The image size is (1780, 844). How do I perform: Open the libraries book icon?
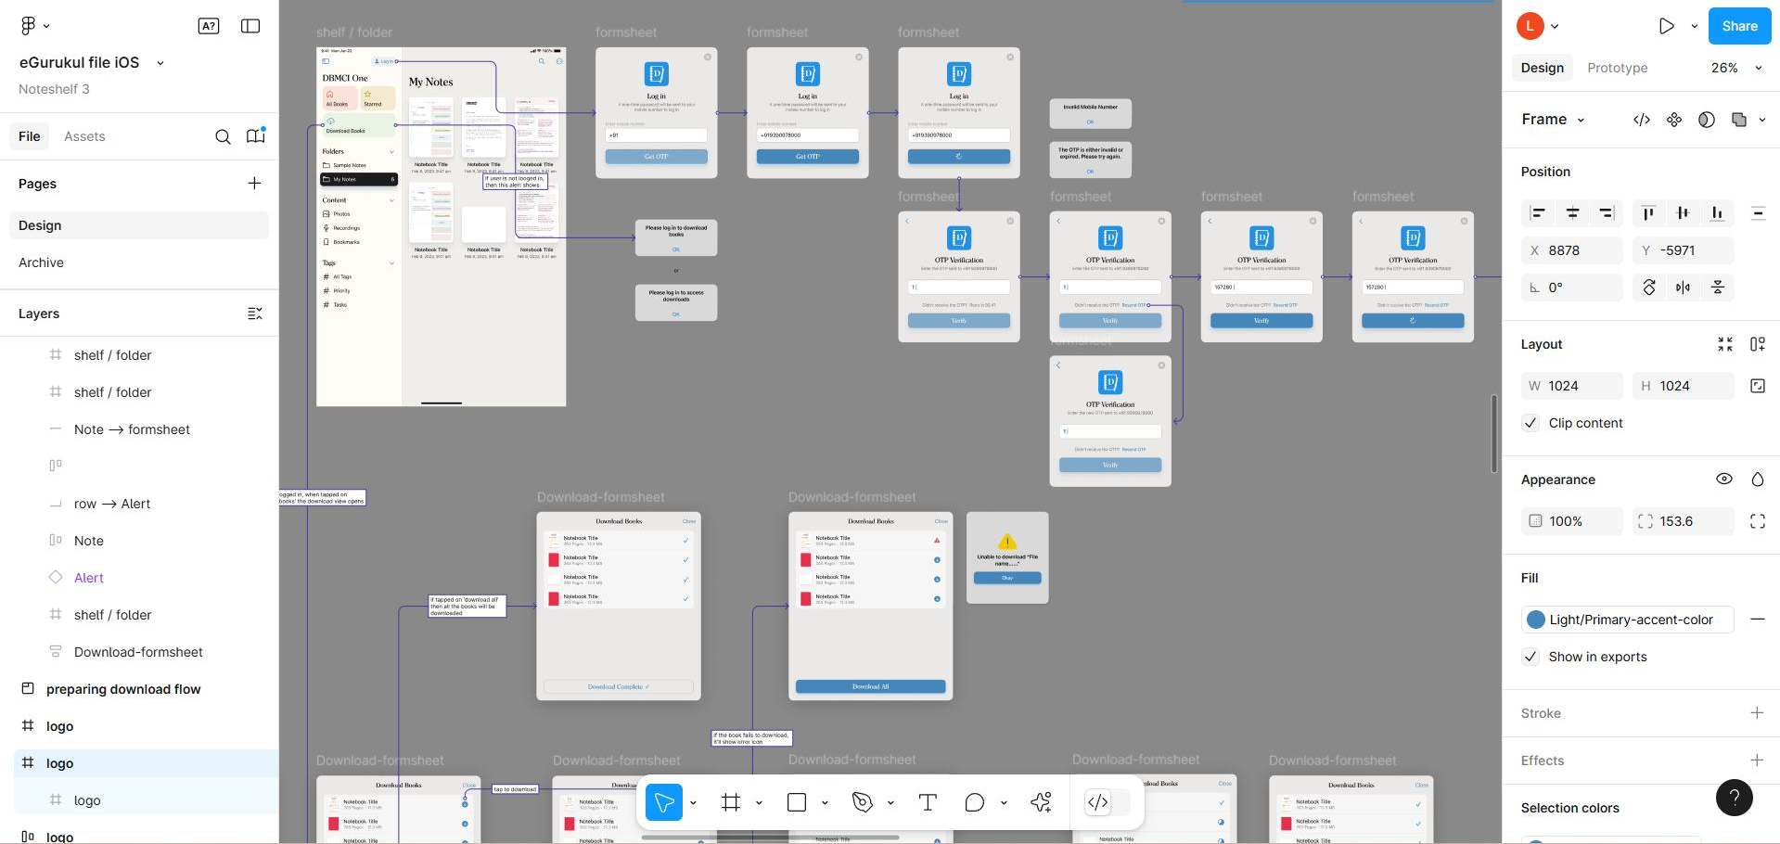(x=256, y=136)
